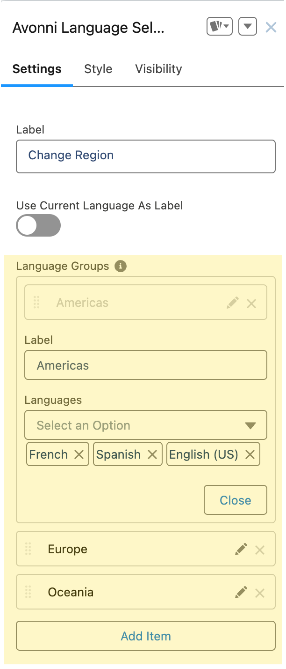Expand the panel options arrow menu
Image resolution: width=286 pixels, height=669 pixels.
(x=248, y=27)
